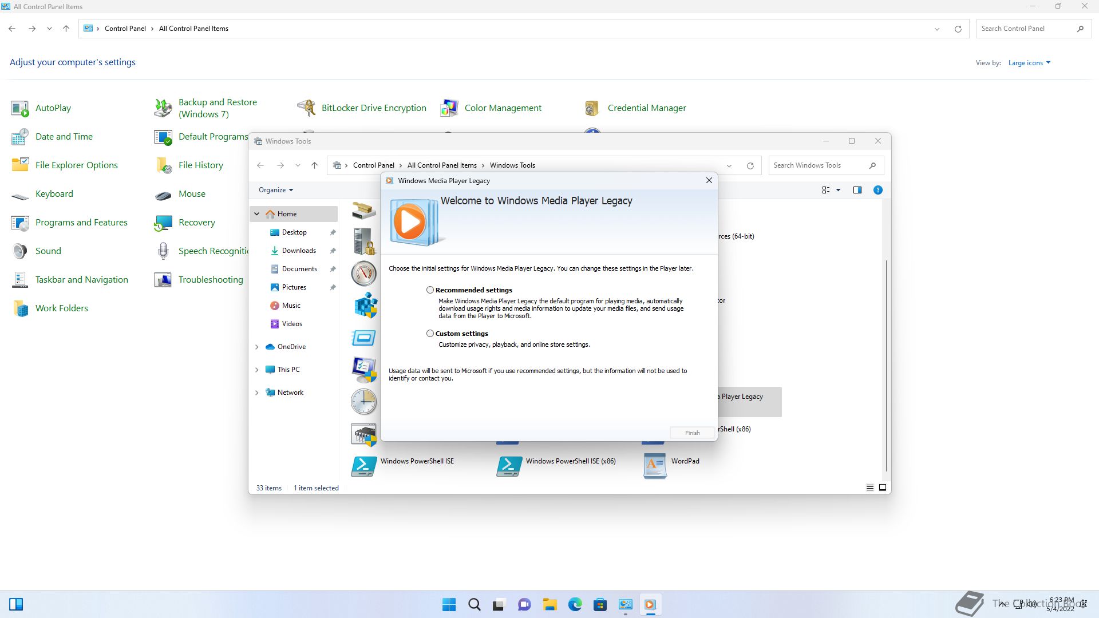Click All Control Panel Items breadcrumb in Windows Tools

[x=442, y=165]
